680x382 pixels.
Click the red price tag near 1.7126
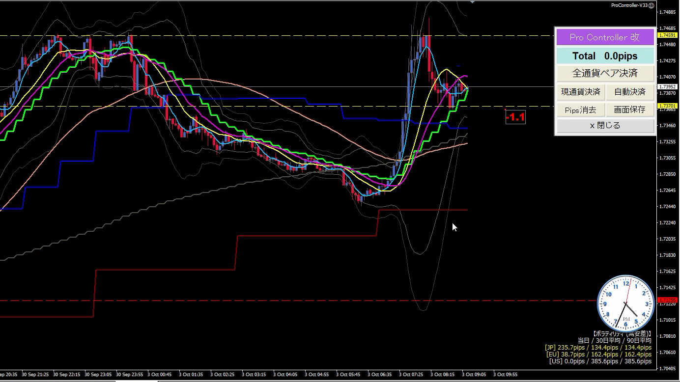pyautogui.click(x=667, y=300)
